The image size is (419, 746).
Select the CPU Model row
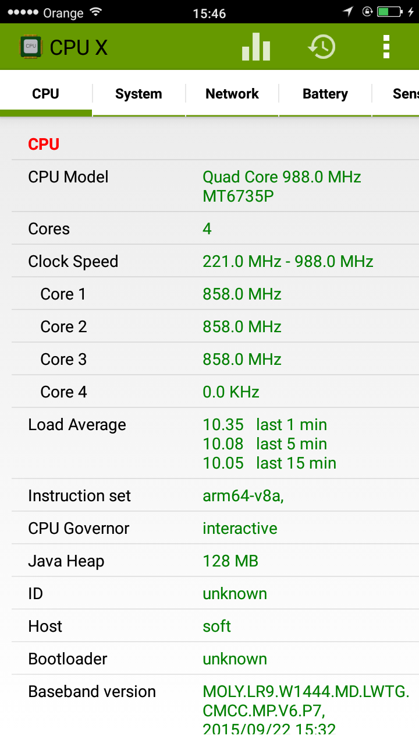coord(215,186)
